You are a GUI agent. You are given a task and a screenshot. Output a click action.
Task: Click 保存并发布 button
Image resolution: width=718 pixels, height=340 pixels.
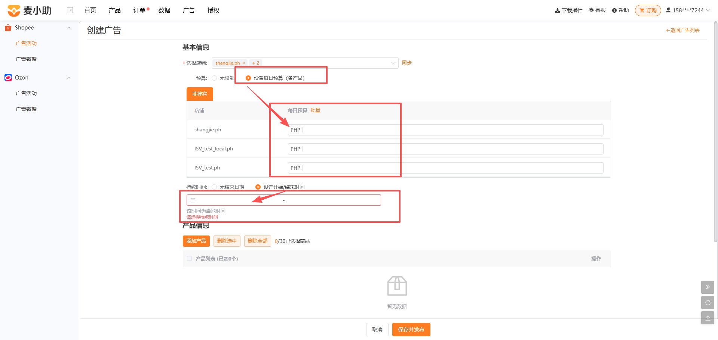411,330
